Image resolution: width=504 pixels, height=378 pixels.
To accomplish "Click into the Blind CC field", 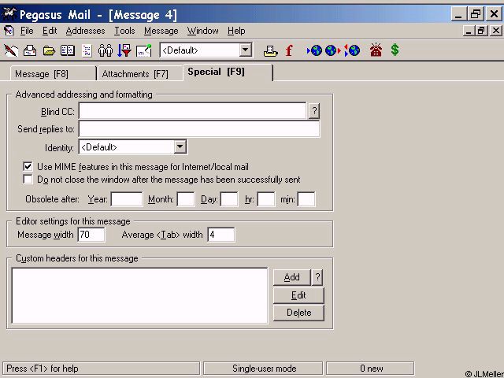I will coord(192,111).
